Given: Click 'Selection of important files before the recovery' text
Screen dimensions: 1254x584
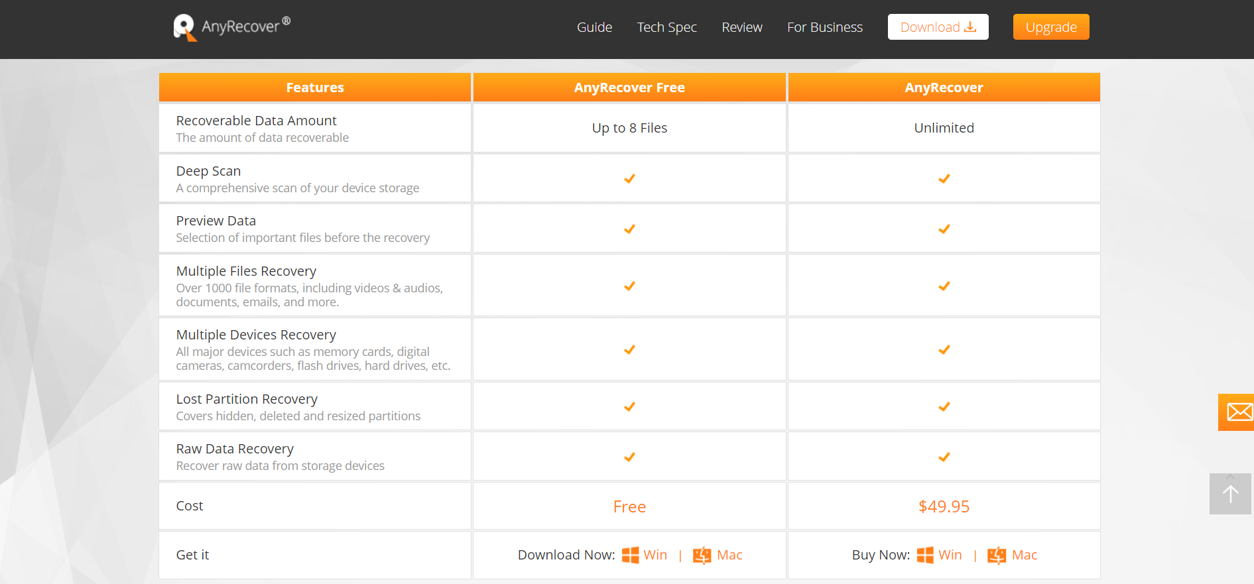Looking at the screenshot, I should pyautogui.click(x=302, y=238).
